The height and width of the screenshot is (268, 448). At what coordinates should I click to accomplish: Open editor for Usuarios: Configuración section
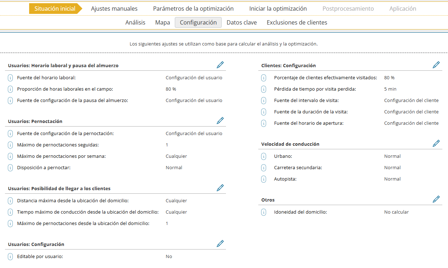pyautogui.click(x=220, y=244)
